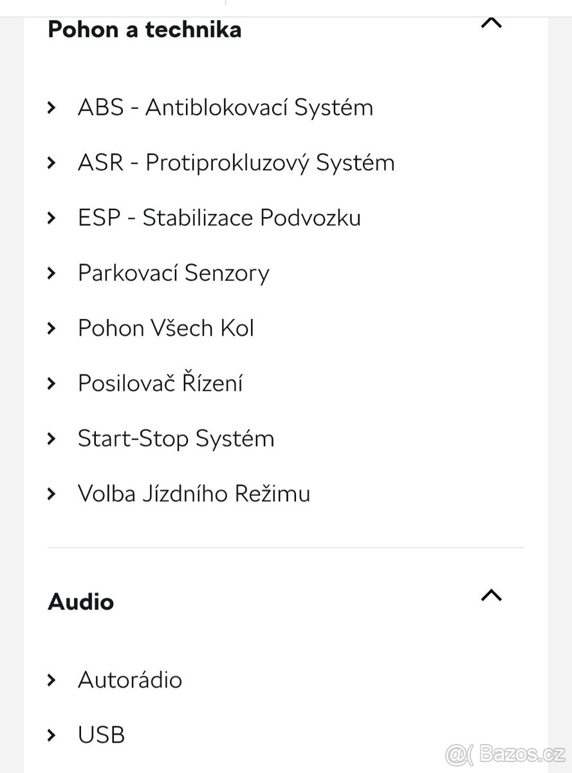This screenshot has height=773, width=572.
Task: Select Start-Stop Systém entry
Action: (x=176, y=439)
